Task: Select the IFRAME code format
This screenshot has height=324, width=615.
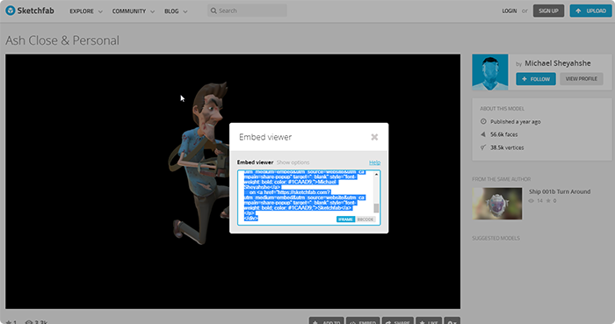Action: coord(345,220)
